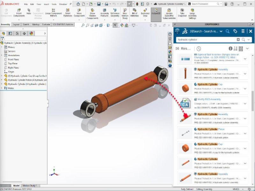Expand options for Hydraulic Cylinder Piston result
Screen dimensions: 255x191
tap(245, 133)
